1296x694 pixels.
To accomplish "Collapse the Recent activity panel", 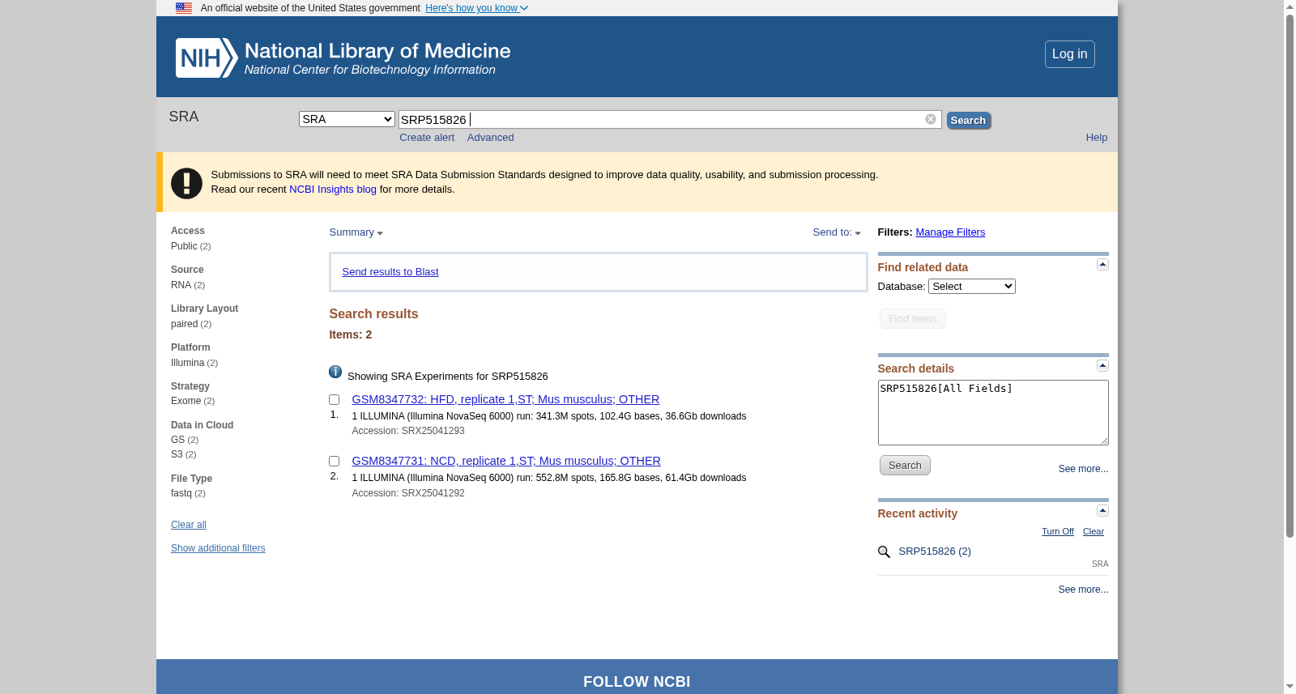I will (1102, 511).
